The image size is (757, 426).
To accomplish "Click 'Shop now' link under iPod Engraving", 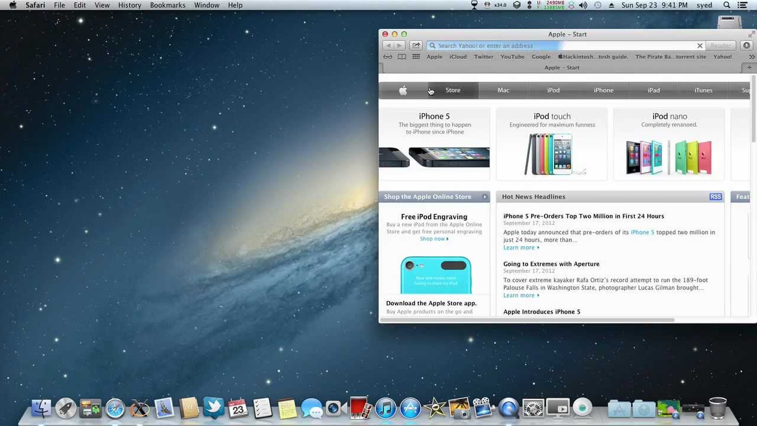I will click(x=434, y=238).
